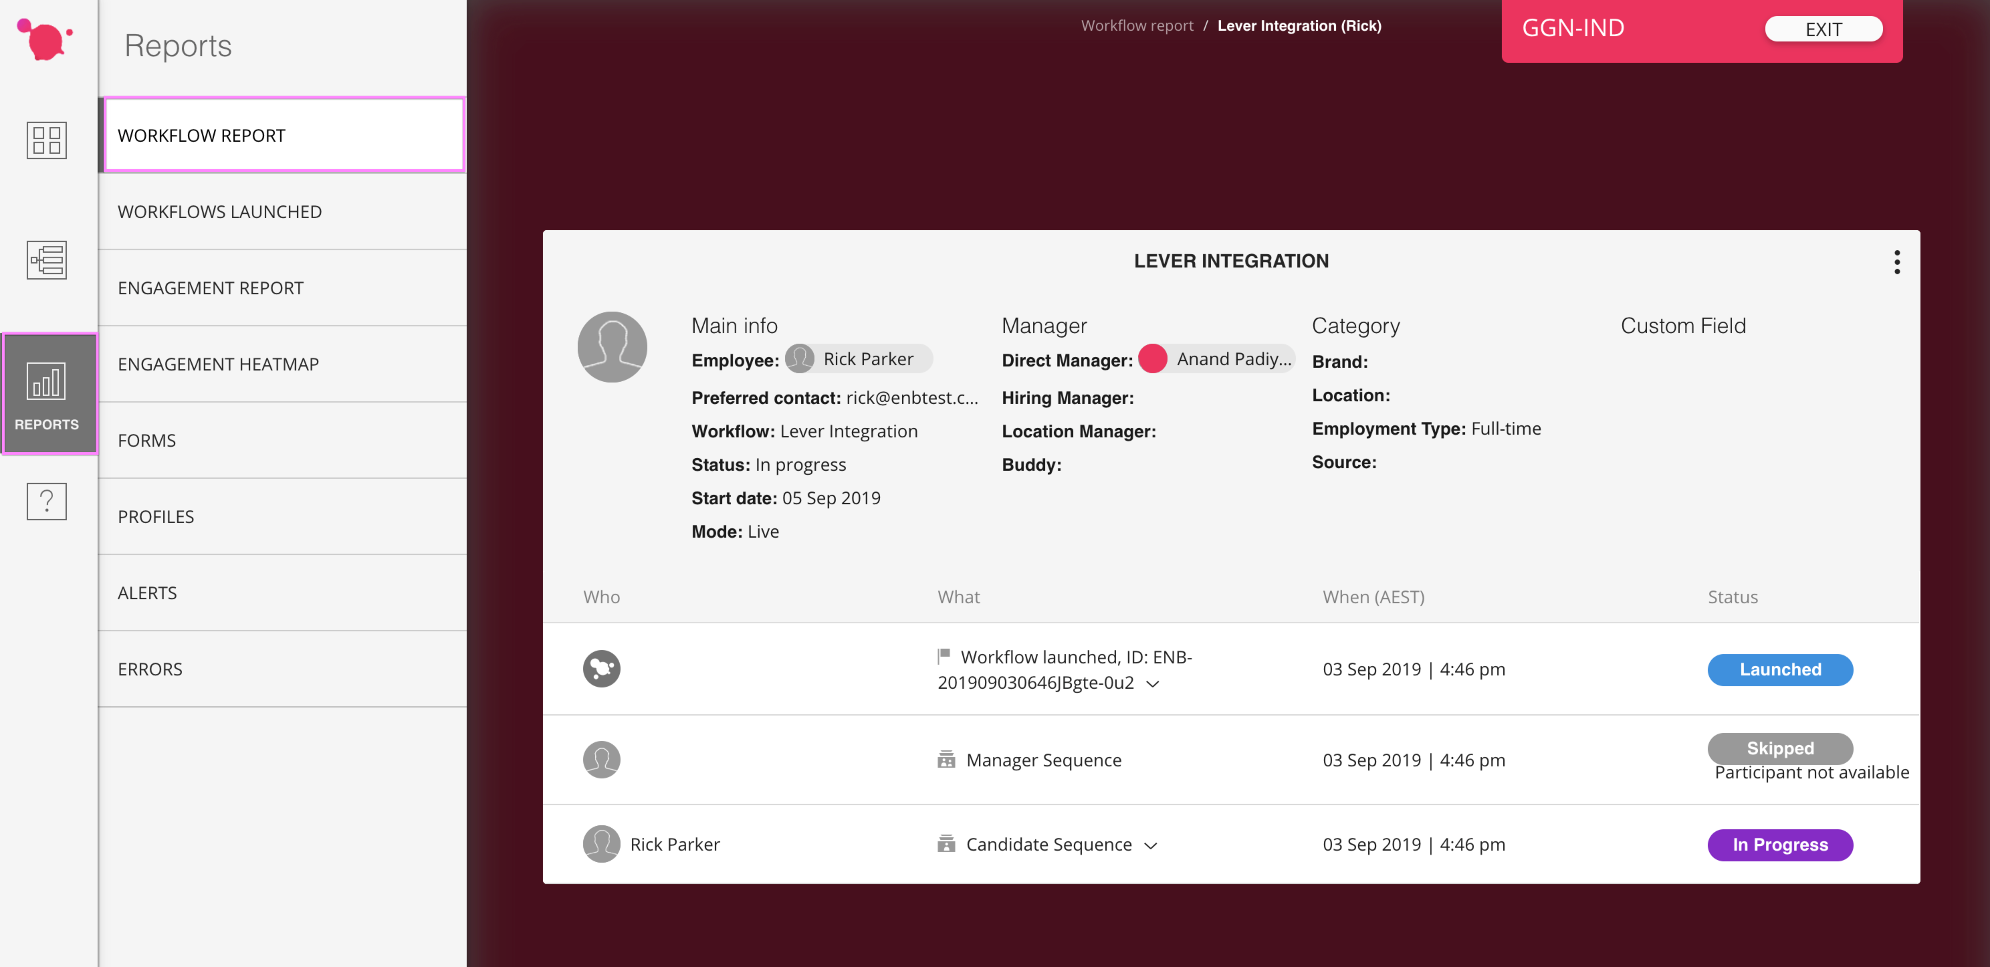Click the Who column header
Image resolution: width=1990 pixels, height=967 pixels.
(x=601, y=597)
